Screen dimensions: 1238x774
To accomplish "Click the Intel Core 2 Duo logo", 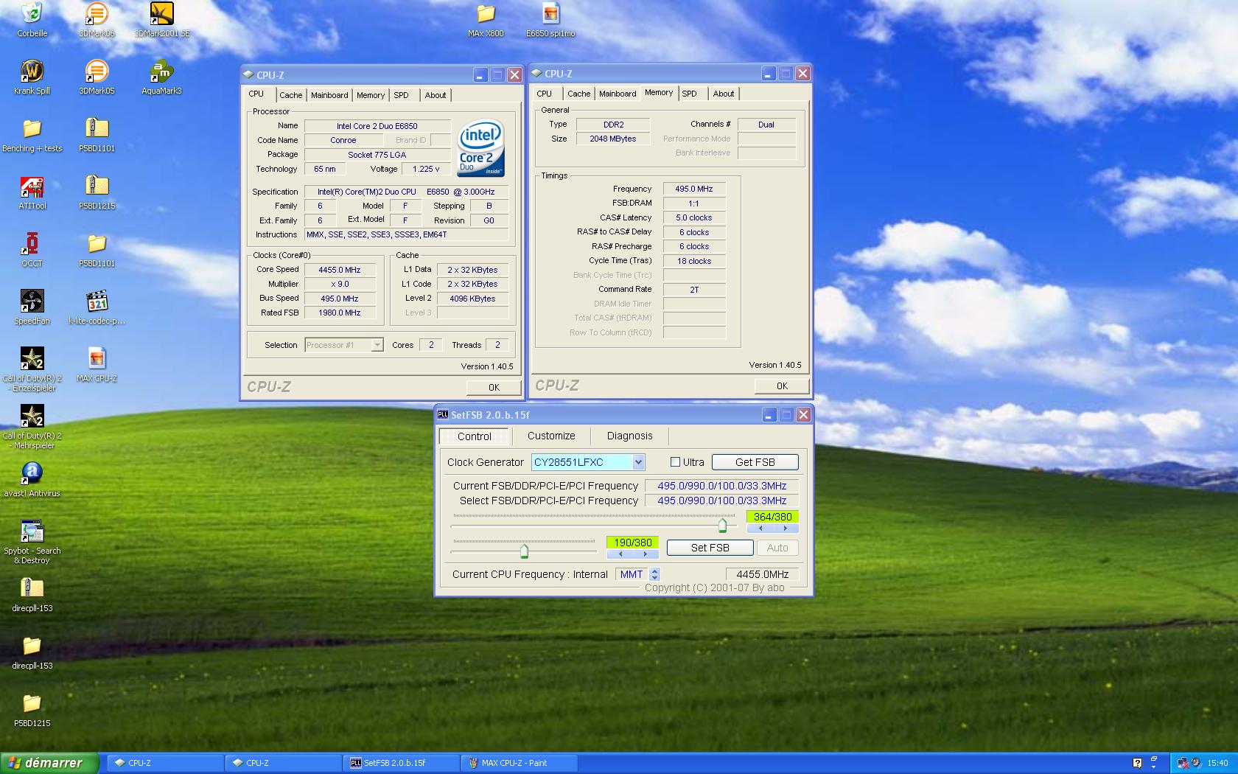I will pyautogui.click(x=480, y=149).
